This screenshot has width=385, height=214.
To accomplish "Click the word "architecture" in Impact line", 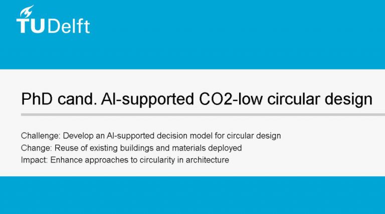I will coord(208,160).
